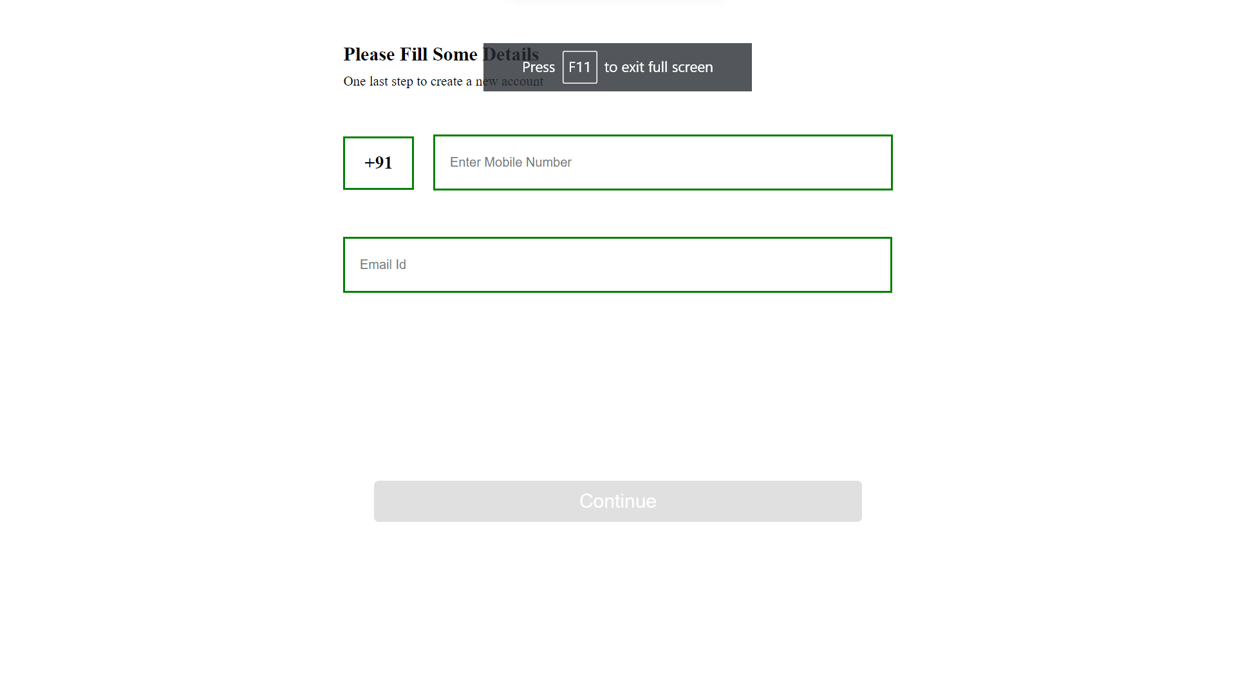Image resolution: width=1236 pixels, height=695 pixels.
Task: Click inside the Email Id box
Action: (617, 264)
